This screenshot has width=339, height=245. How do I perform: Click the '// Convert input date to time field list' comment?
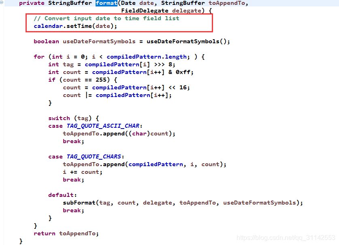[107, 18]
